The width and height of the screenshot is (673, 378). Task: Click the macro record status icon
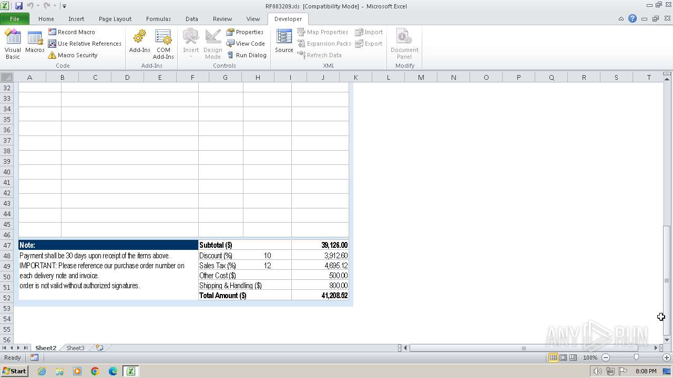click(x=34, y=358)
